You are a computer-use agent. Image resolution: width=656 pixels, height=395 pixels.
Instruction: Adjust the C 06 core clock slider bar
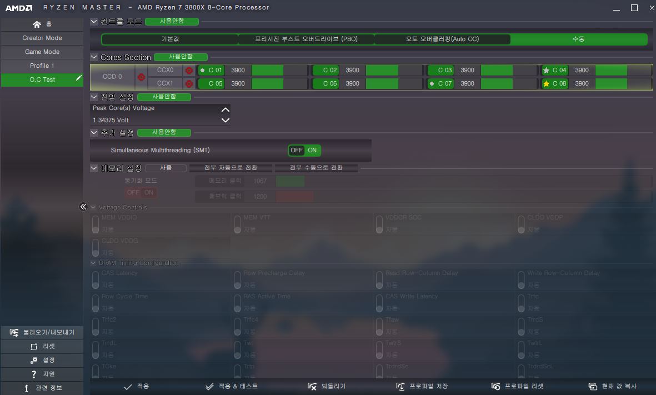click(x=394, y=84)
